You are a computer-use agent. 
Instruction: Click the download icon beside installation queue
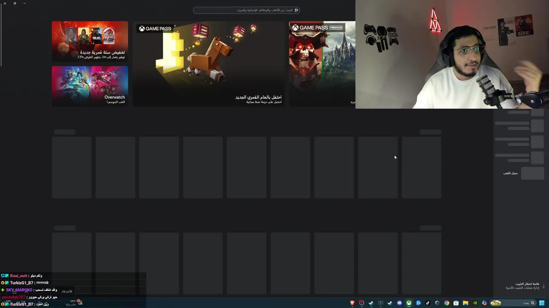pyautogui.click(x=543, y=286)
